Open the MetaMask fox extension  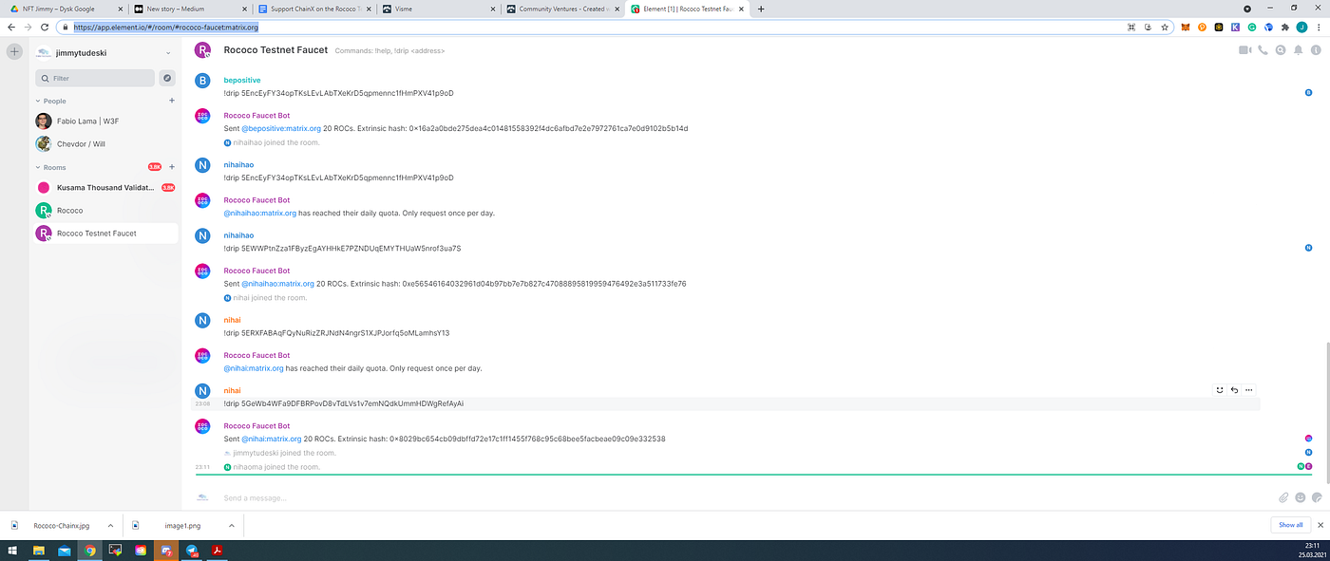1186,28
